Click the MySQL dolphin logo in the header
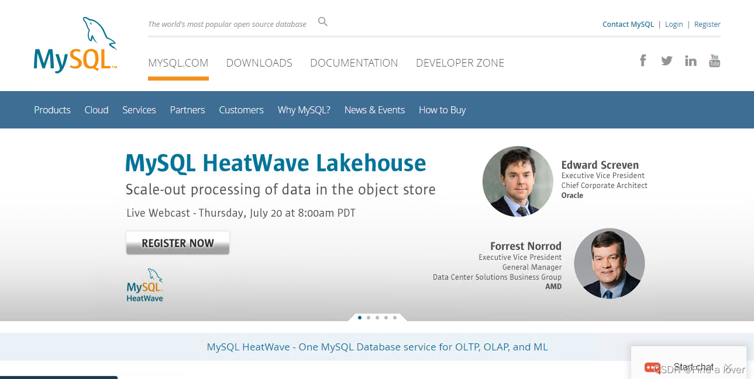 pos(75,45)
